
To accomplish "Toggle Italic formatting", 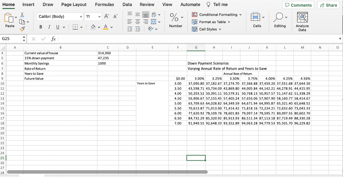I will pyautogui.click(x=49, y=27).
